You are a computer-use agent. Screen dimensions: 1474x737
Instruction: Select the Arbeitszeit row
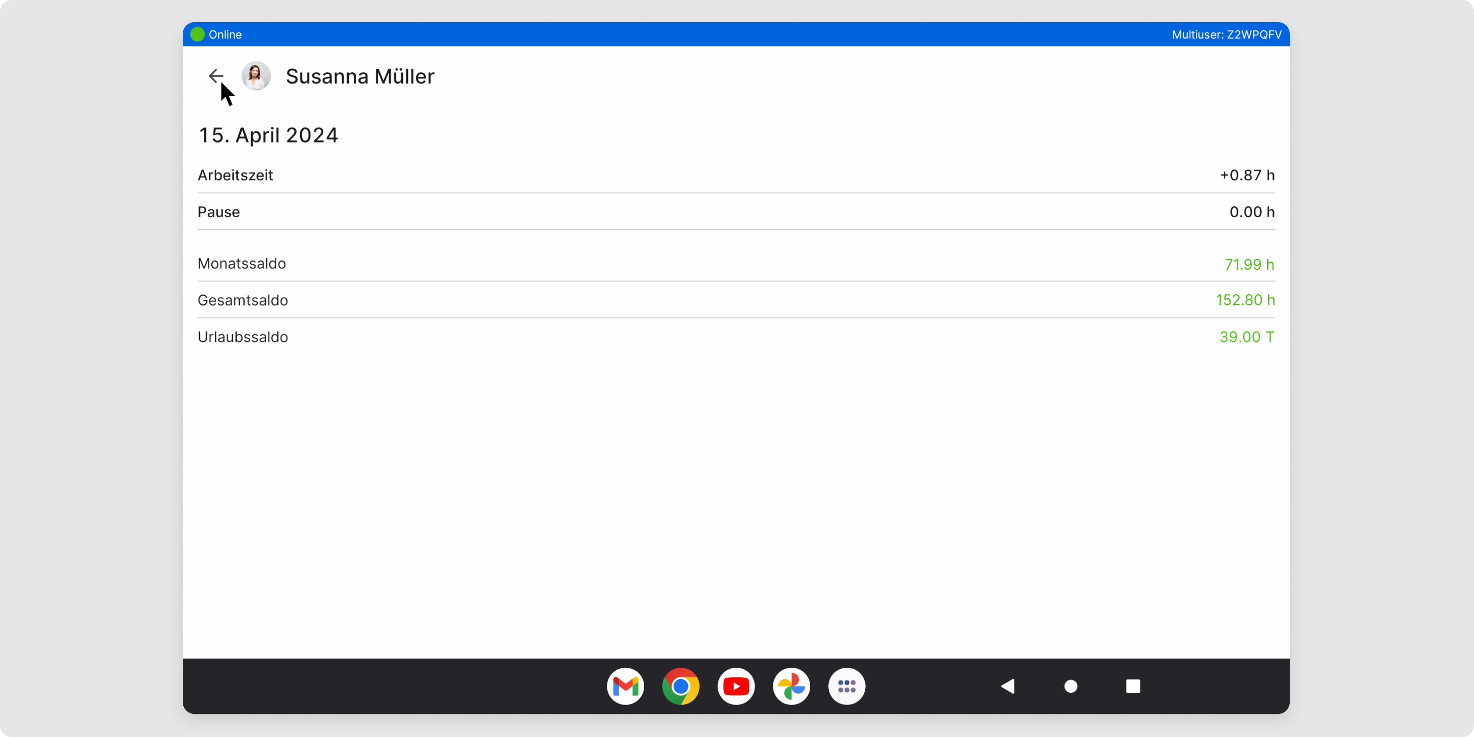pyautogui.click(x=736, y=175)
